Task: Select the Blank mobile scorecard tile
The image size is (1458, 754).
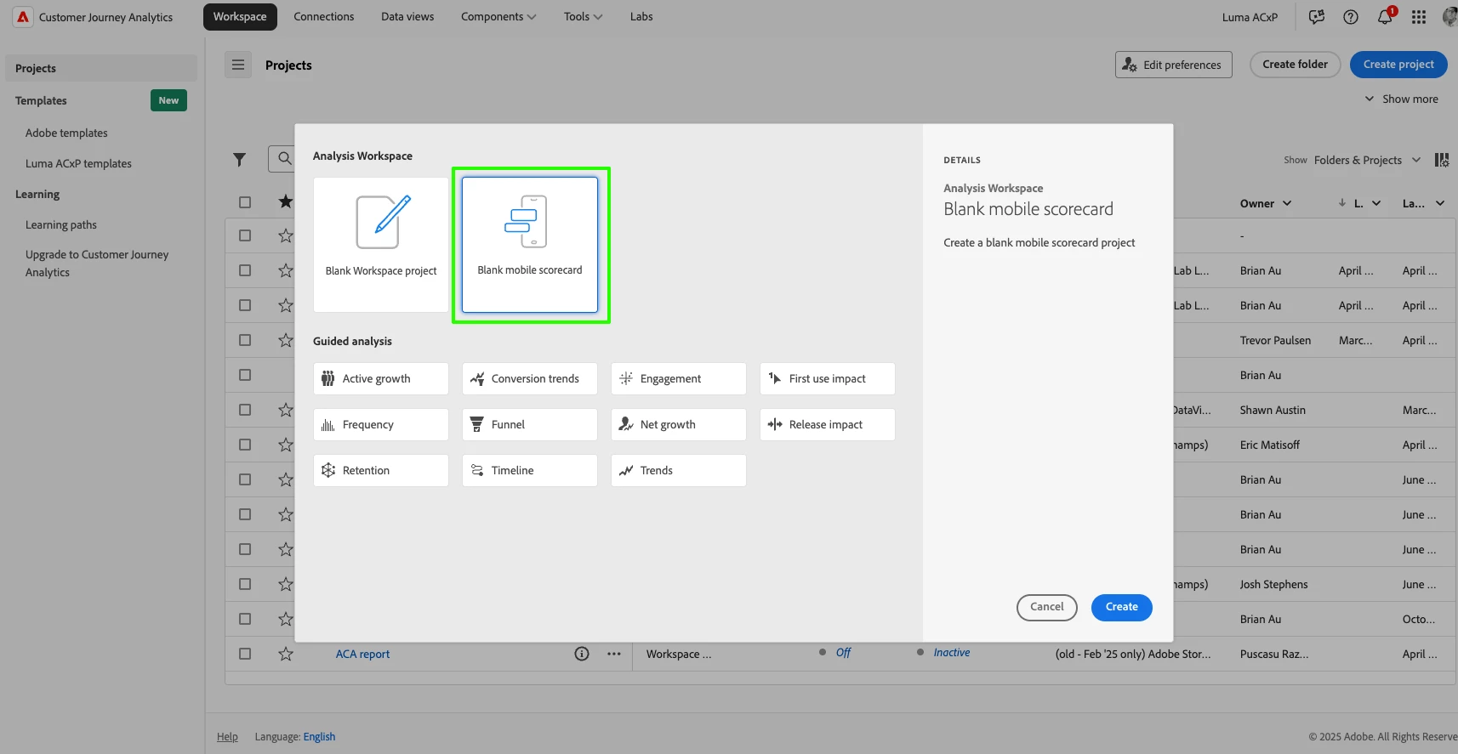Action: click(530, 245)
